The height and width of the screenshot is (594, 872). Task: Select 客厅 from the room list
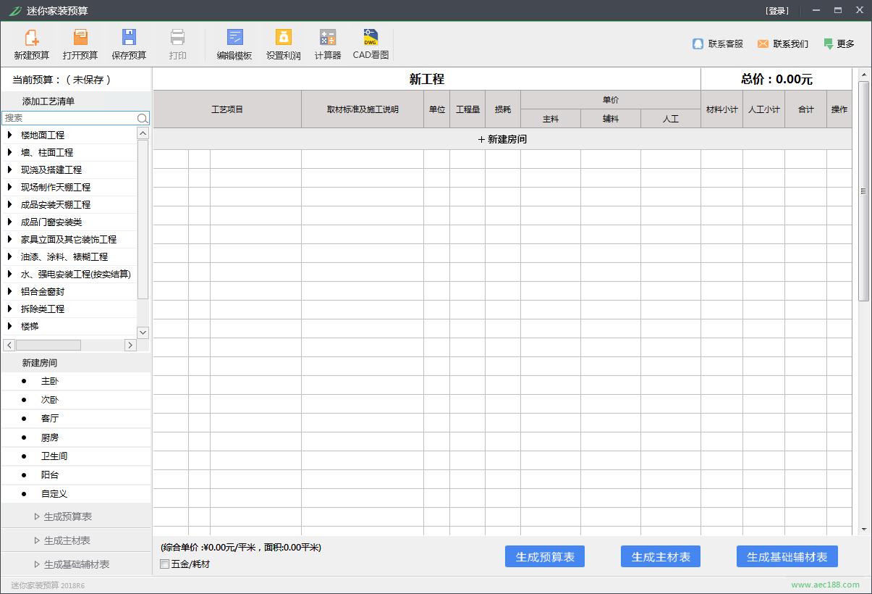pyautogui.click(x=49, y=418)
